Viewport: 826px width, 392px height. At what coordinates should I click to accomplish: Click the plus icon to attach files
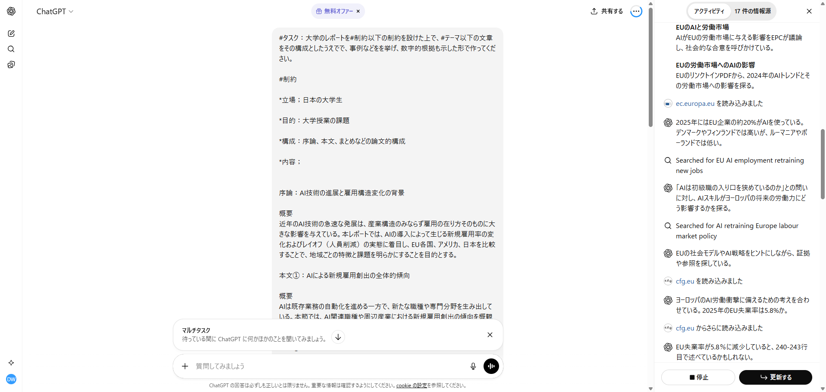(x=185, y=366)
